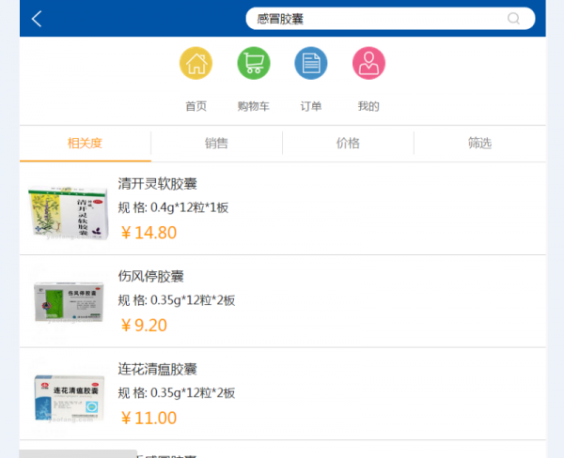Tap the 首页 label

point(196,106)
